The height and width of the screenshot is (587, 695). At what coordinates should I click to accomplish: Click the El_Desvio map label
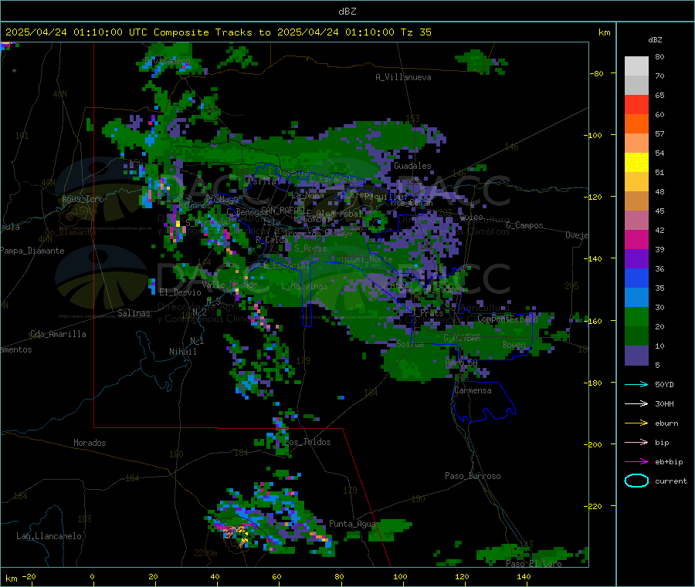(x=181, y=292)
